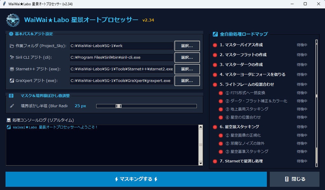
Task: Click the red status dot for 3. マスターダークの作成
Action: pos(215,65)
